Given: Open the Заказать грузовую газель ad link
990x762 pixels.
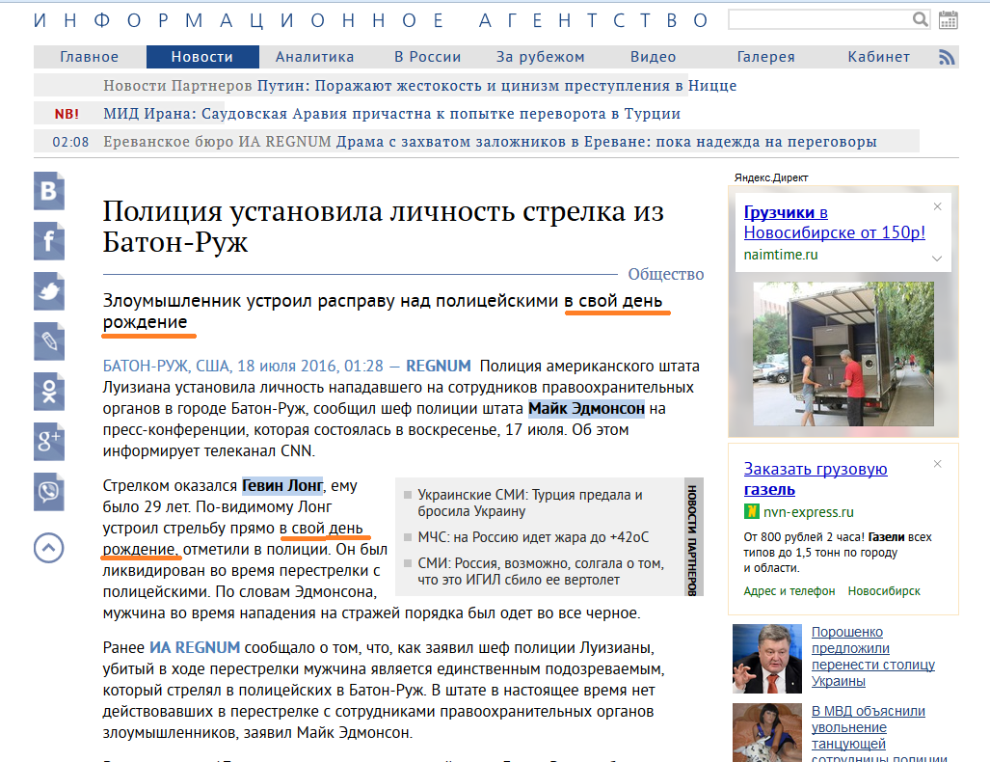Looking at the screenshot, I should [x=816, y=479].
